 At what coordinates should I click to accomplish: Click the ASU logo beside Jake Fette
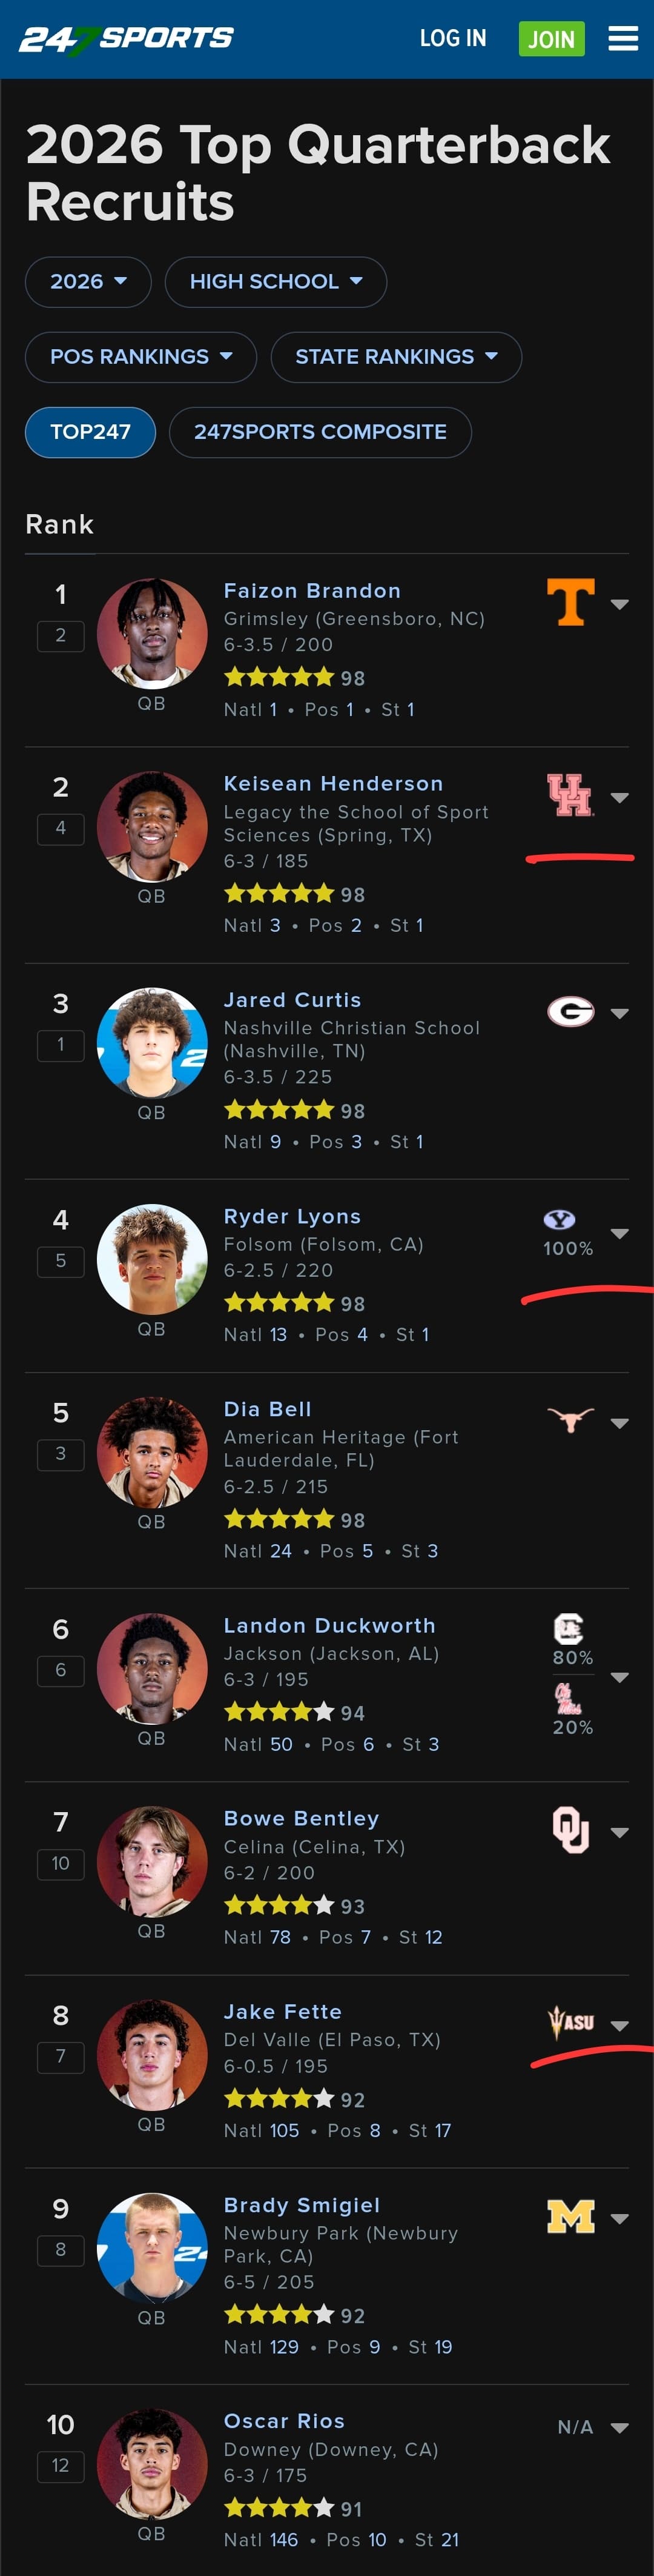pyautogui.click(x=571, y=2023)
